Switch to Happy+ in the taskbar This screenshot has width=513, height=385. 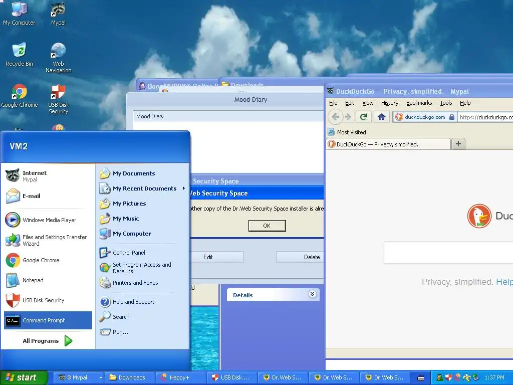coord(180,377)
